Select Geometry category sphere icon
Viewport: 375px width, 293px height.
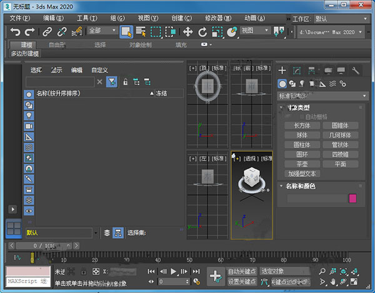[x=282, y=84]
